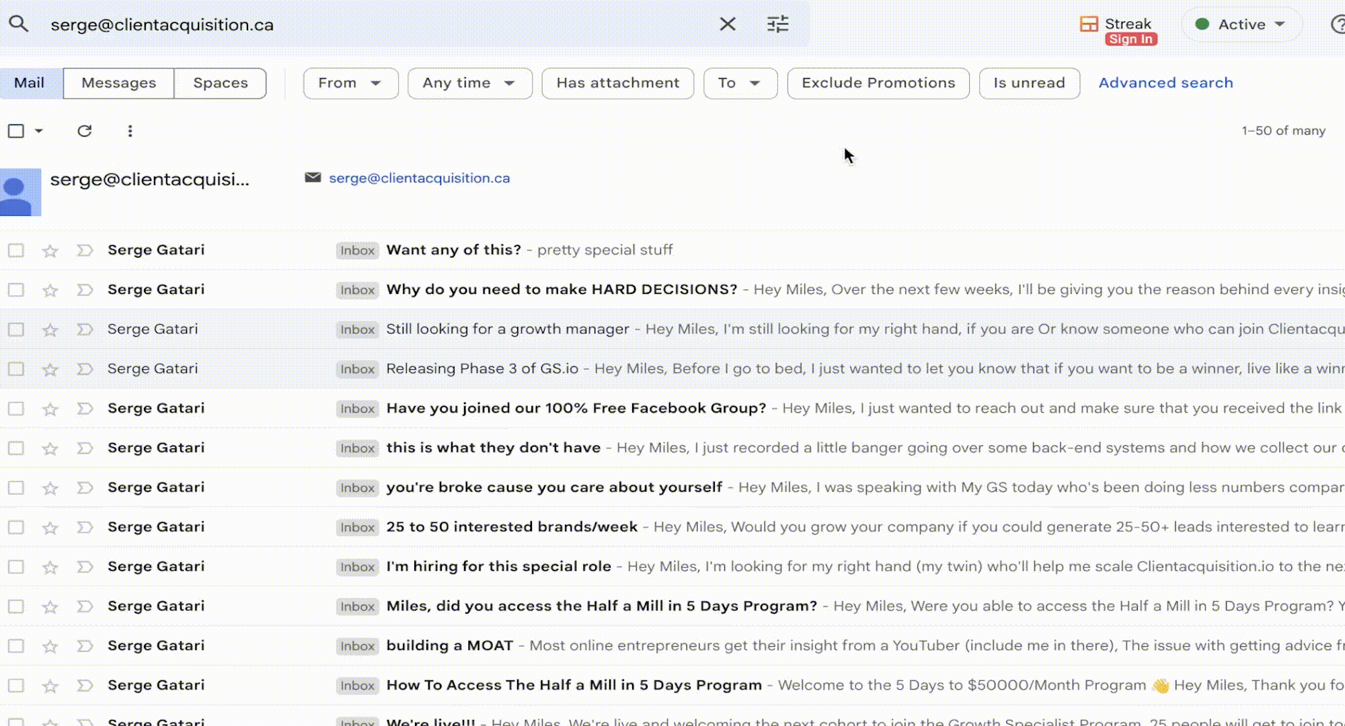The height and width of the screenshot is (726, 1345).
Task: Mark 'building a MOAT' email as important
Action: [85, 646]
